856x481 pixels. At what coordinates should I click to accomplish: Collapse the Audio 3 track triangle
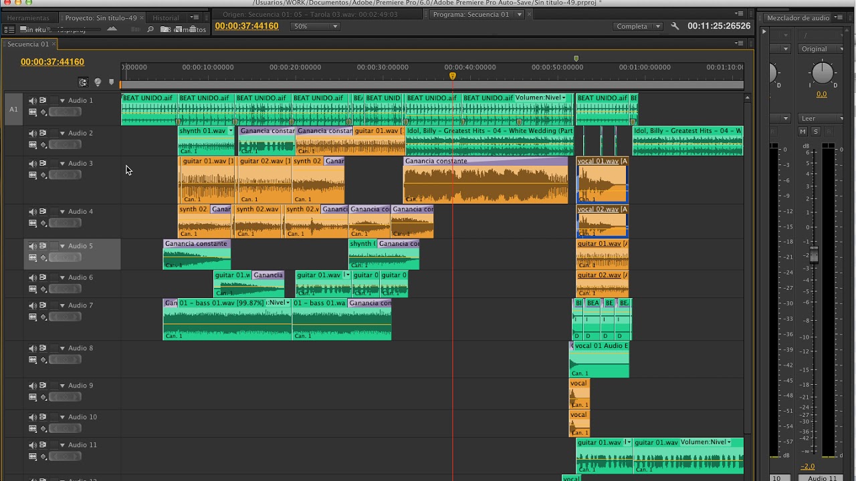pyautogui.click(x=62, y=164)
